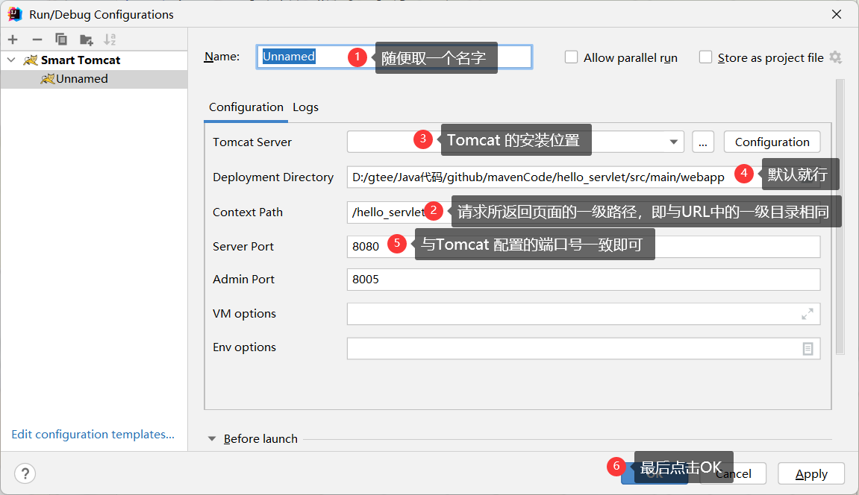The image size is (859, 495).
Task: Click the Server Port field showing 8080
Action: tap(584, 247)
